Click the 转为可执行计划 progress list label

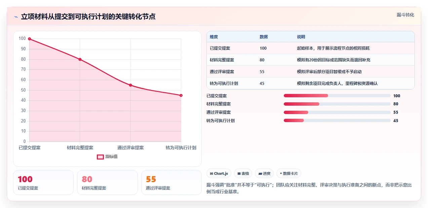221,121
